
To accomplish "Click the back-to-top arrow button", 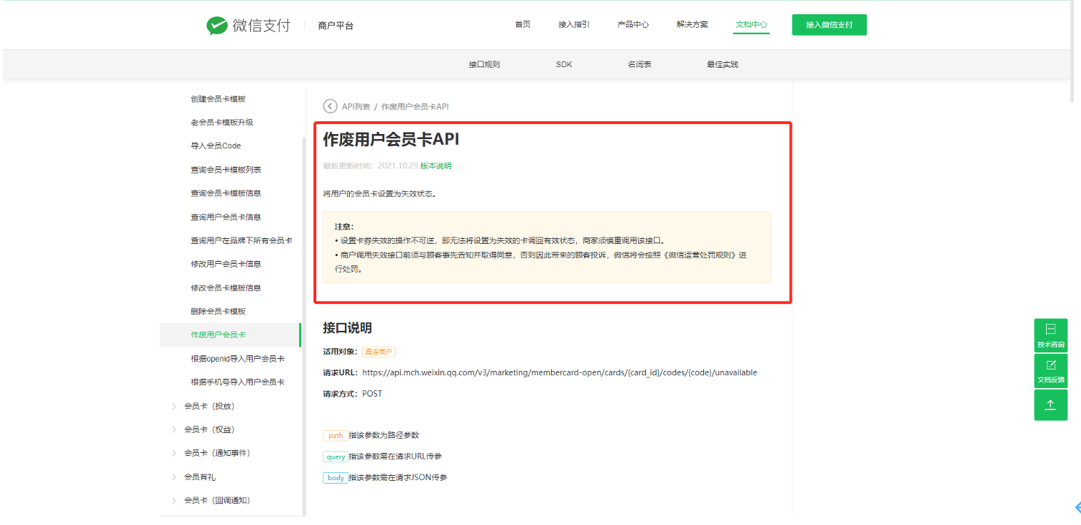I will tap(1050, 404).
